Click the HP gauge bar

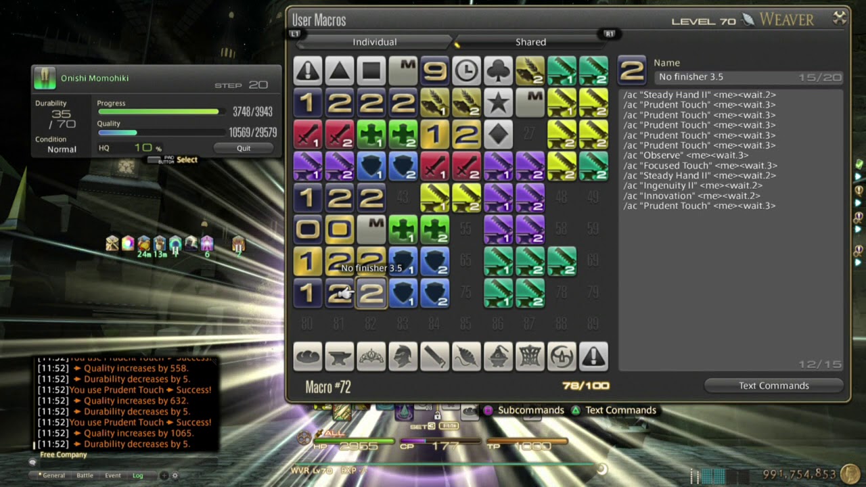[354, 440]
